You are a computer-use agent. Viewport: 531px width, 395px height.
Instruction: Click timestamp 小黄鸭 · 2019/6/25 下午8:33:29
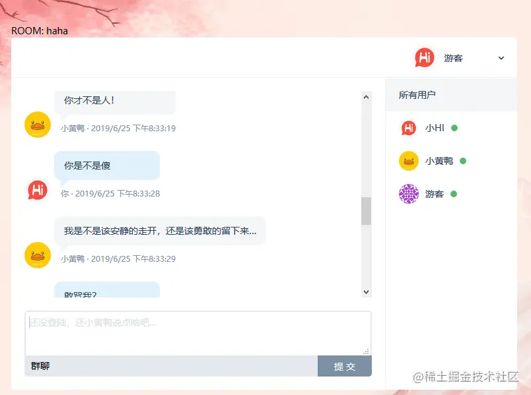pos(118,259)
